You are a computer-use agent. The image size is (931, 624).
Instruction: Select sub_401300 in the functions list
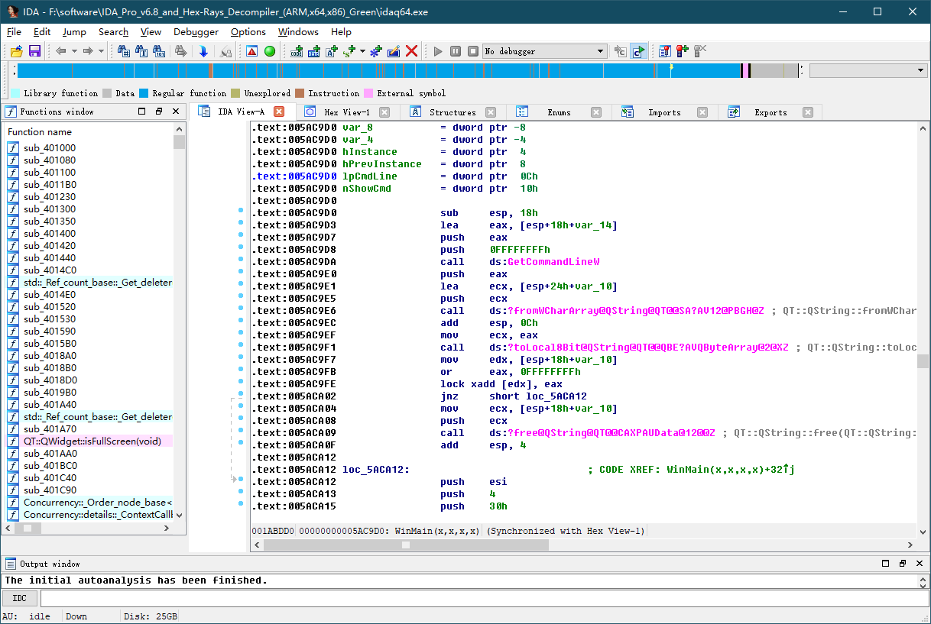[x=49, y=209]
